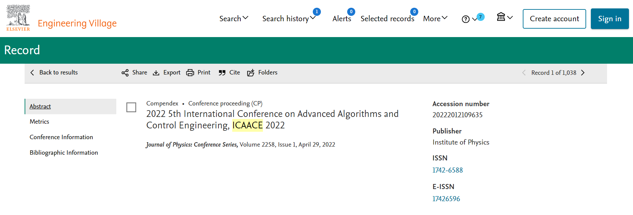Viewport: 633px width, 215px height.
Task: Click the Compendex database label
Action: coord(162,103)
